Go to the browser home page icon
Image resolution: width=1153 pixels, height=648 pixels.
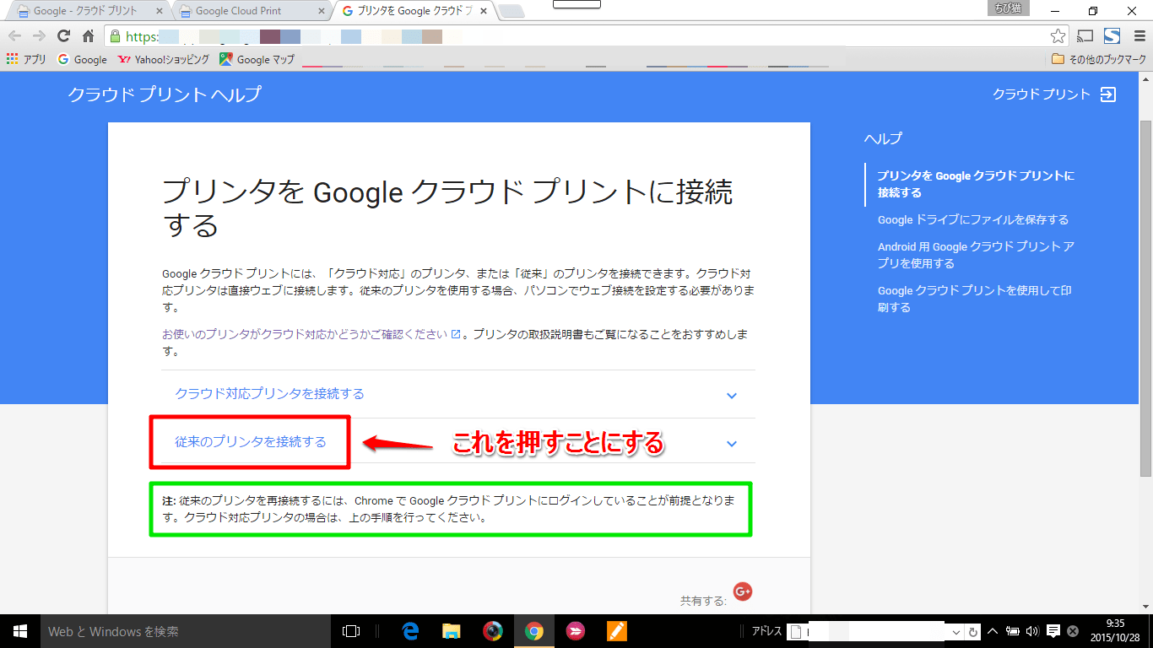point(88,36)
